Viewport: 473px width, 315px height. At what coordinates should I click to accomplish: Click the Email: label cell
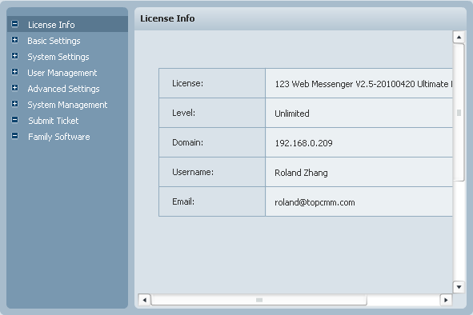tap(212, 201)
